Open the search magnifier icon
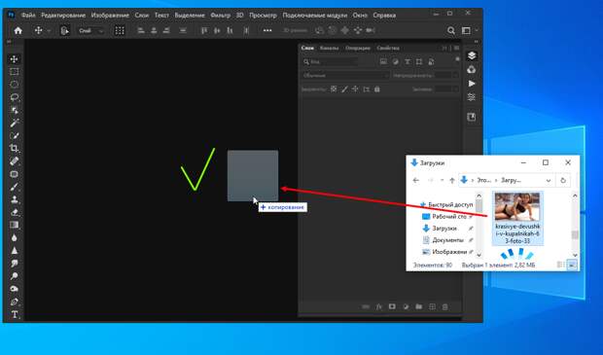This screenshot has height=355, width=603. (451, 30)
